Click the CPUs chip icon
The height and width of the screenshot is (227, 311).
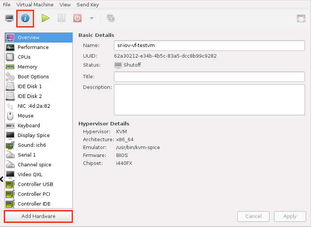point(10,57)
